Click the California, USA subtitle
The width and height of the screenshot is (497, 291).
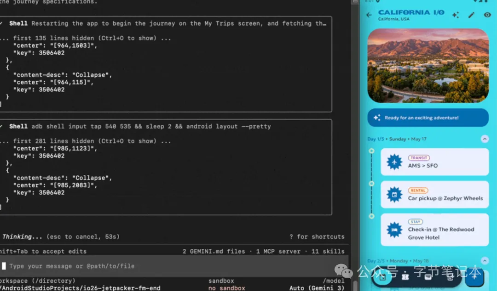point(393,19)
